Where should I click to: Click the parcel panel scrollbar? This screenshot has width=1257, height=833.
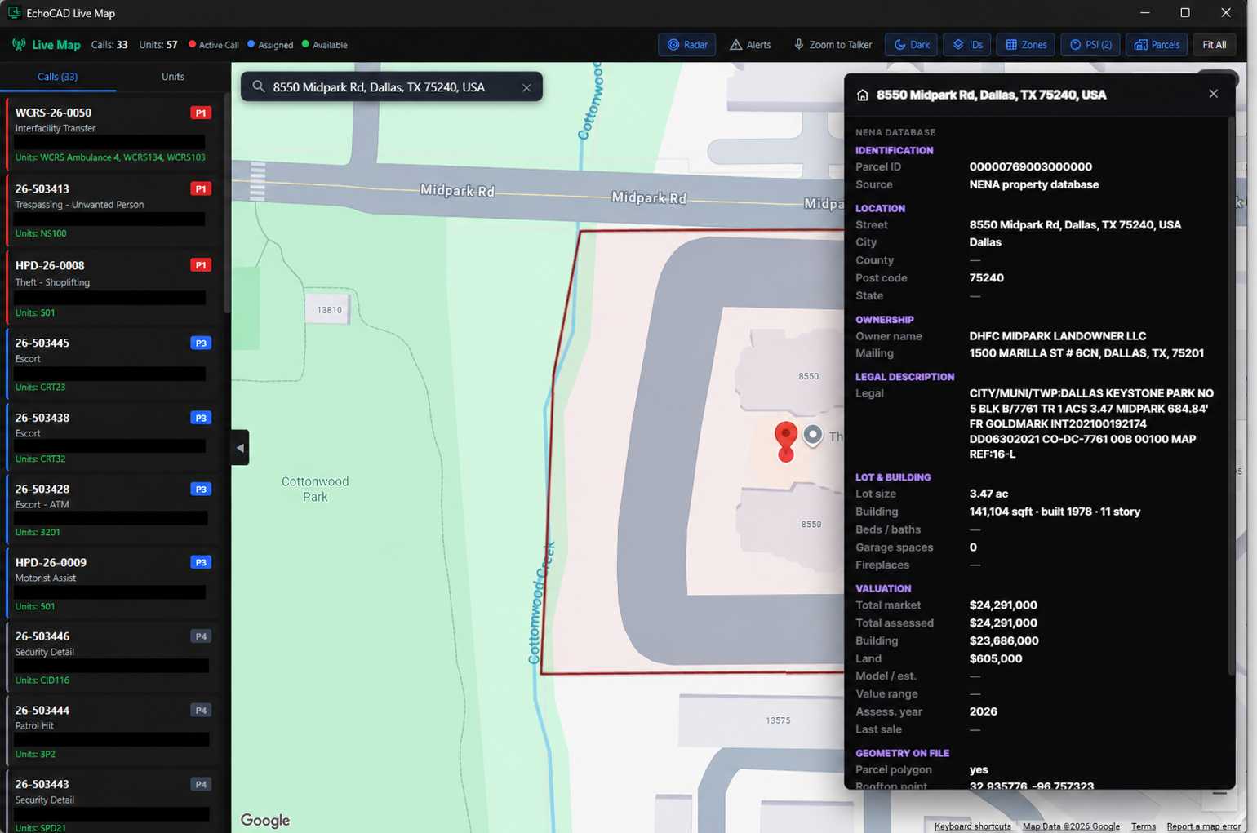click(x=1230, y=396)
